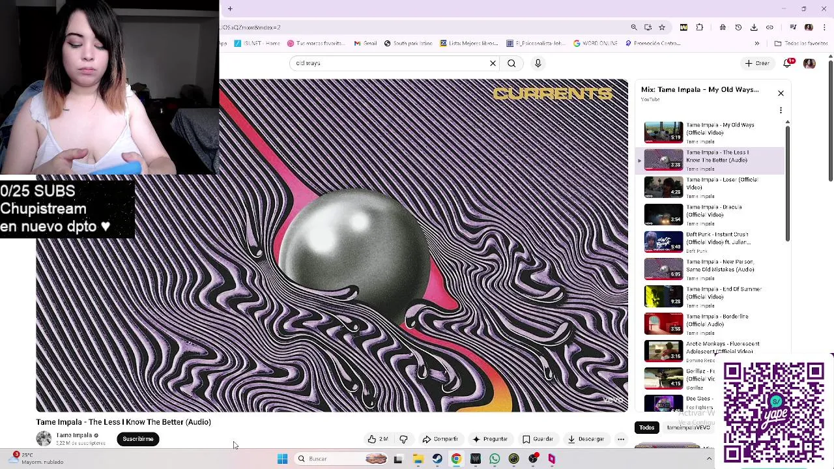Select the Todos filter chip
The image size is (834, 469).
tap(646, 427)
